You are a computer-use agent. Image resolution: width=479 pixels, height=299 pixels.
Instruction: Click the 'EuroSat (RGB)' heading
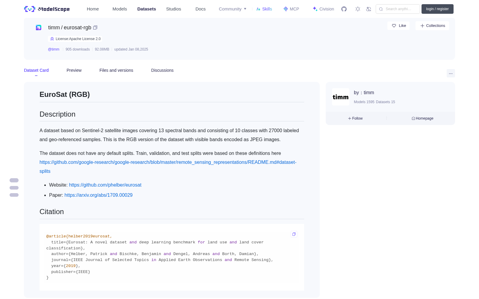point(65,94)
